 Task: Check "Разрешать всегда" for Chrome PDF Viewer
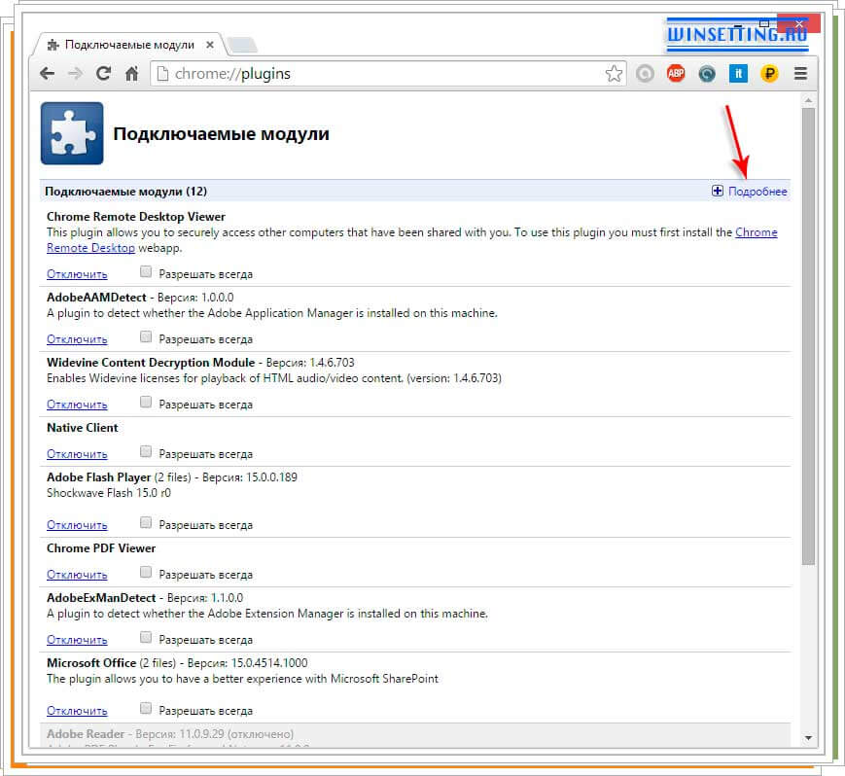[146, 573]
